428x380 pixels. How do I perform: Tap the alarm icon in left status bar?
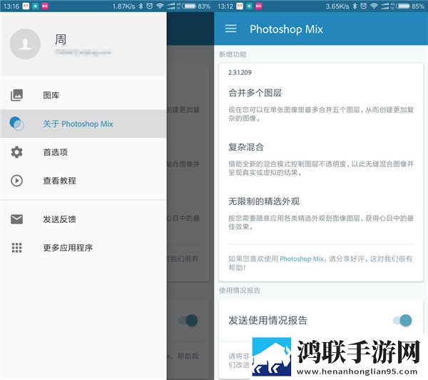149,6
